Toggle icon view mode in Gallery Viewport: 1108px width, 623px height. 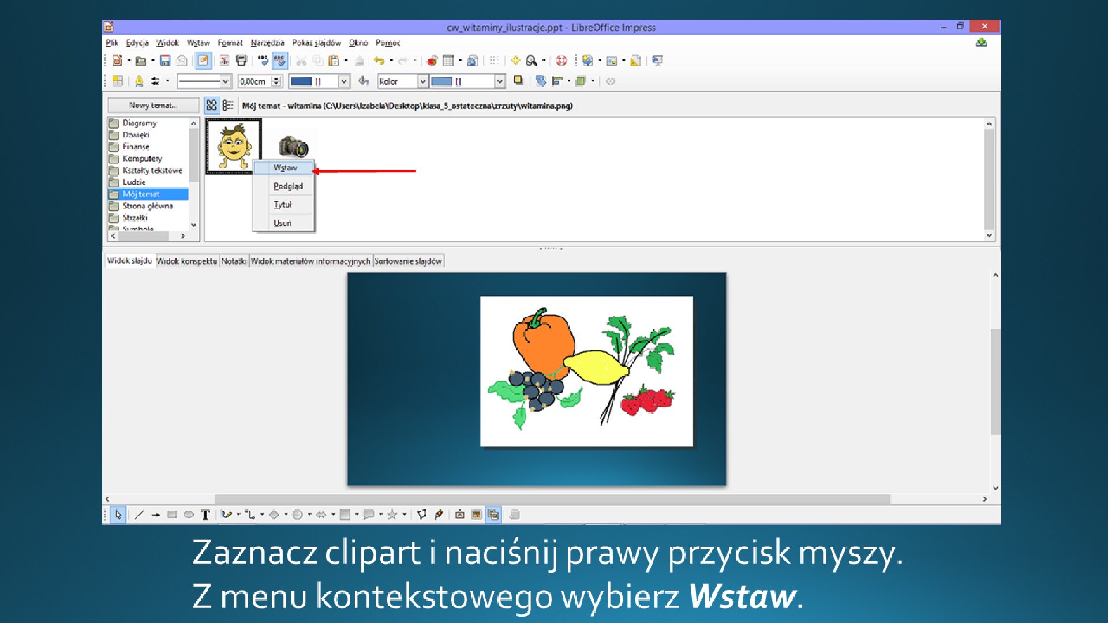[x=212, y=106]
